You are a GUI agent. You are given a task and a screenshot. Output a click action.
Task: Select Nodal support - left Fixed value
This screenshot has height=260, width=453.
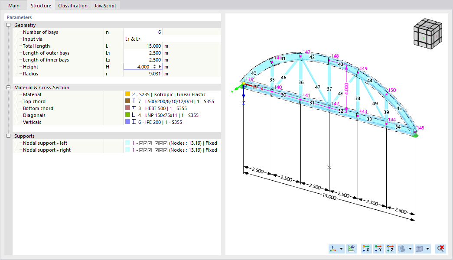point(175,143)
